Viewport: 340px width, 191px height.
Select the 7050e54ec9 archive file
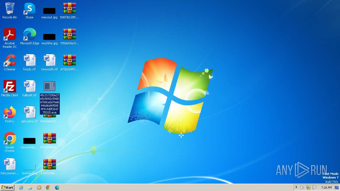[x=69, y=37]
